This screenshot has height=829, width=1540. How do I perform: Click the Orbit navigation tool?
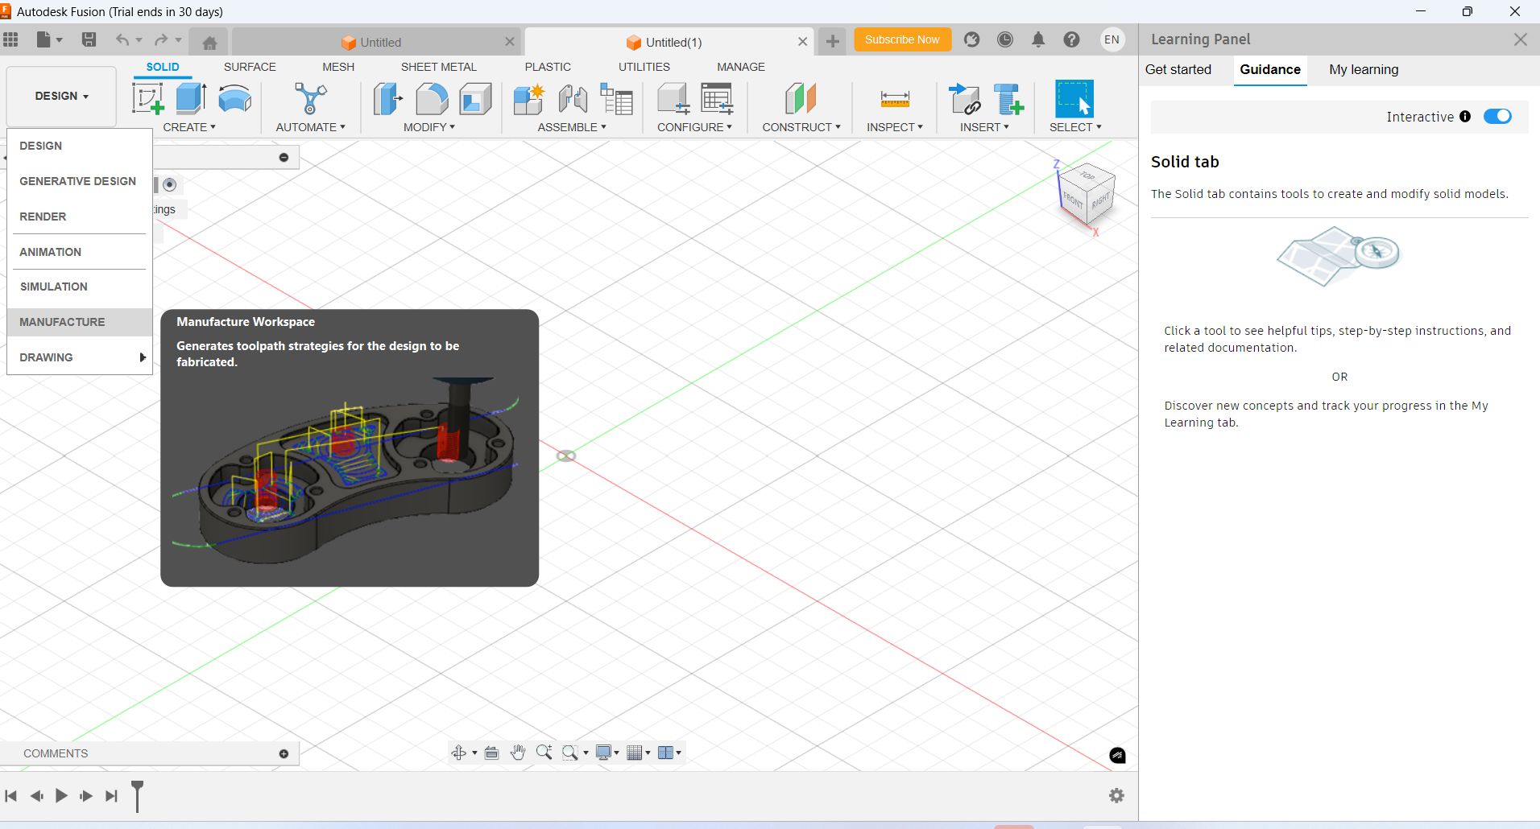pyautogui.click(x=458, y=753)
